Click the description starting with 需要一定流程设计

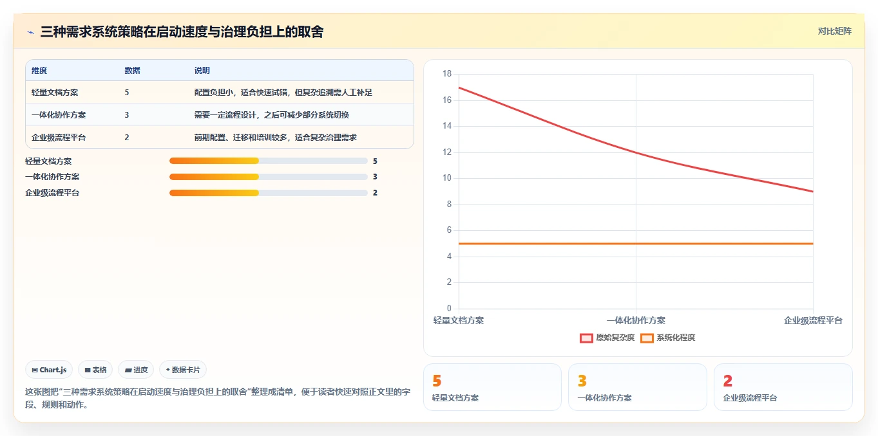click(272, 115)
